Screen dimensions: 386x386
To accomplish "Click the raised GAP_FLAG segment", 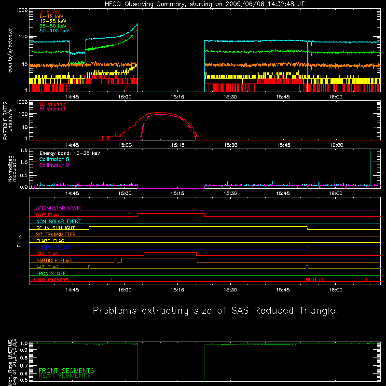I will tap(171, 214).
